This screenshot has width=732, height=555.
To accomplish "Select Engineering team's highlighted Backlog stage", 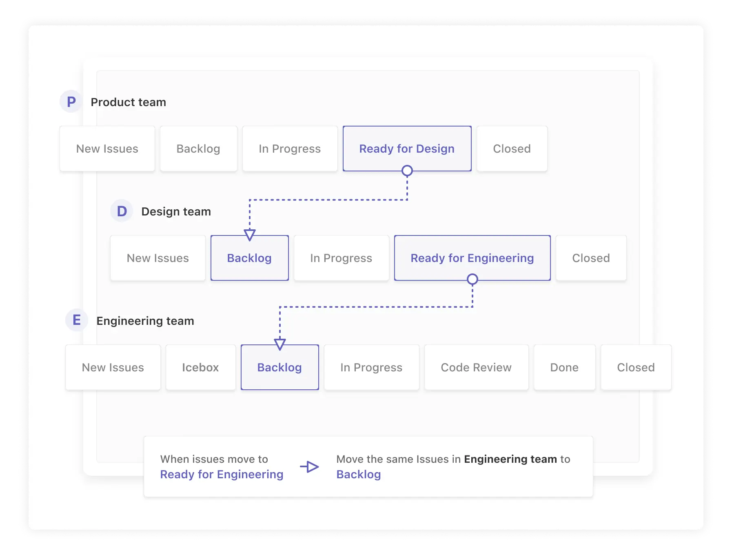I will point(280,367).
